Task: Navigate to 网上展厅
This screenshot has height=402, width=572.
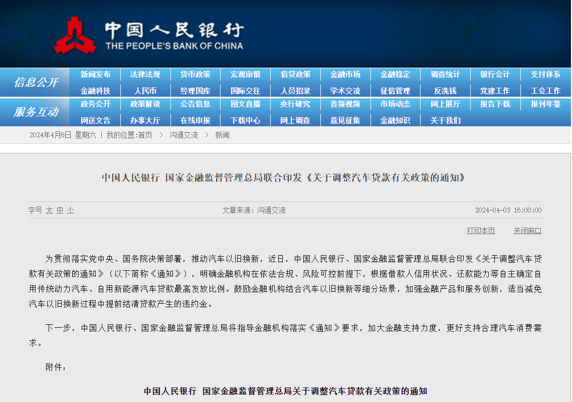Action: point(445,104)
